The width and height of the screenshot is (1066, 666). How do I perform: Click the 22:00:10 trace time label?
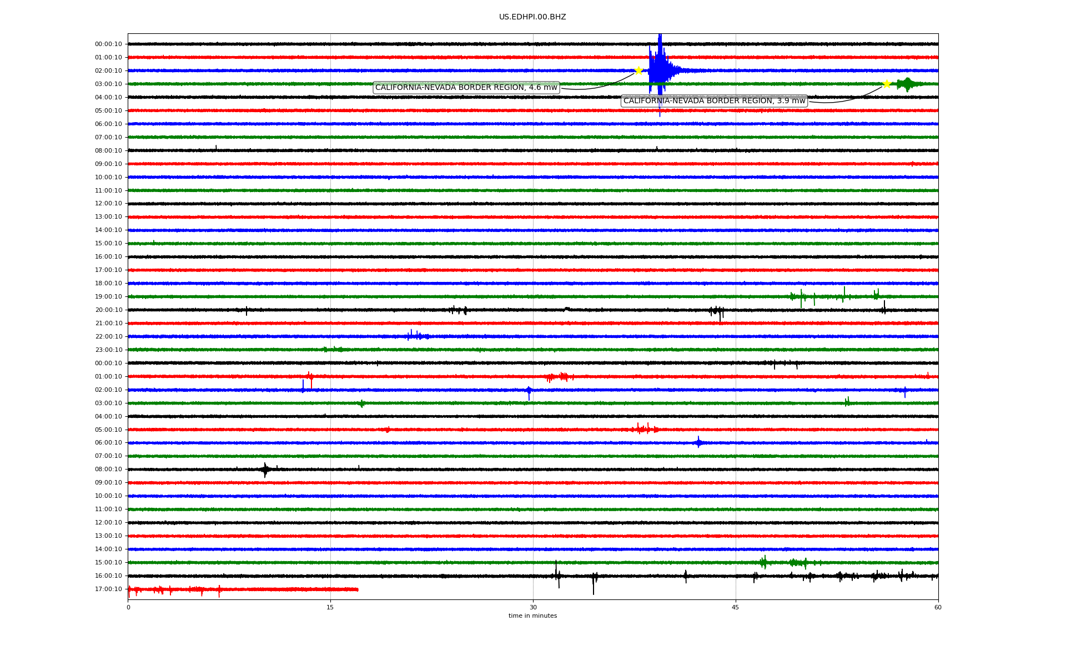pyautogui.click(x=108, y=337)
